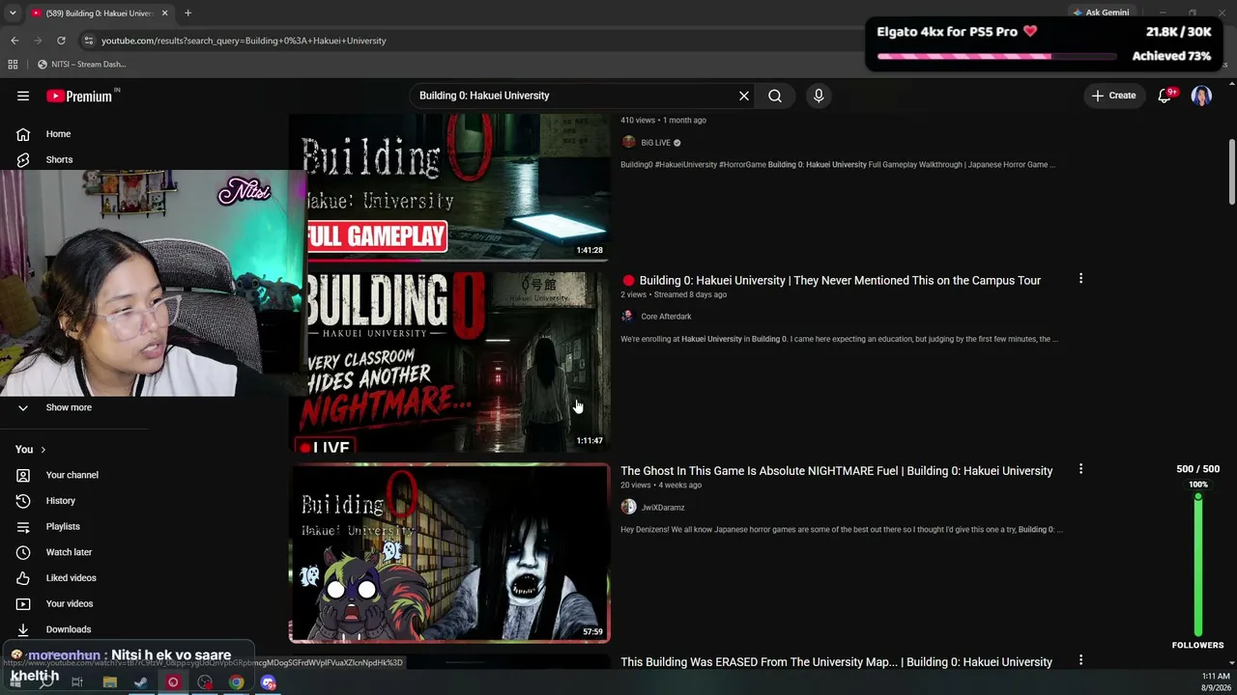Open the BIG LIVE channel avatar
This screenshot has height=695, width=1237.
pos(628,142)
